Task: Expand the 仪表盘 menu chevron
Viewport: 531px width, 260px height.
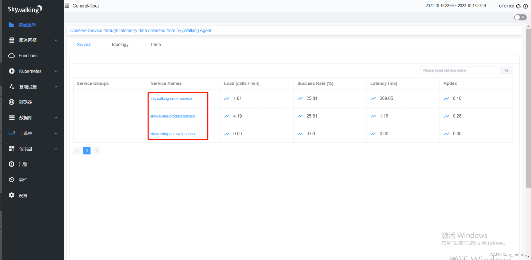Action: coord(56,149)
